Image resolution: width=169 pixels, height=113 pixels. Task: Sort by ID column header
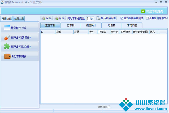(x=48, y=32)
